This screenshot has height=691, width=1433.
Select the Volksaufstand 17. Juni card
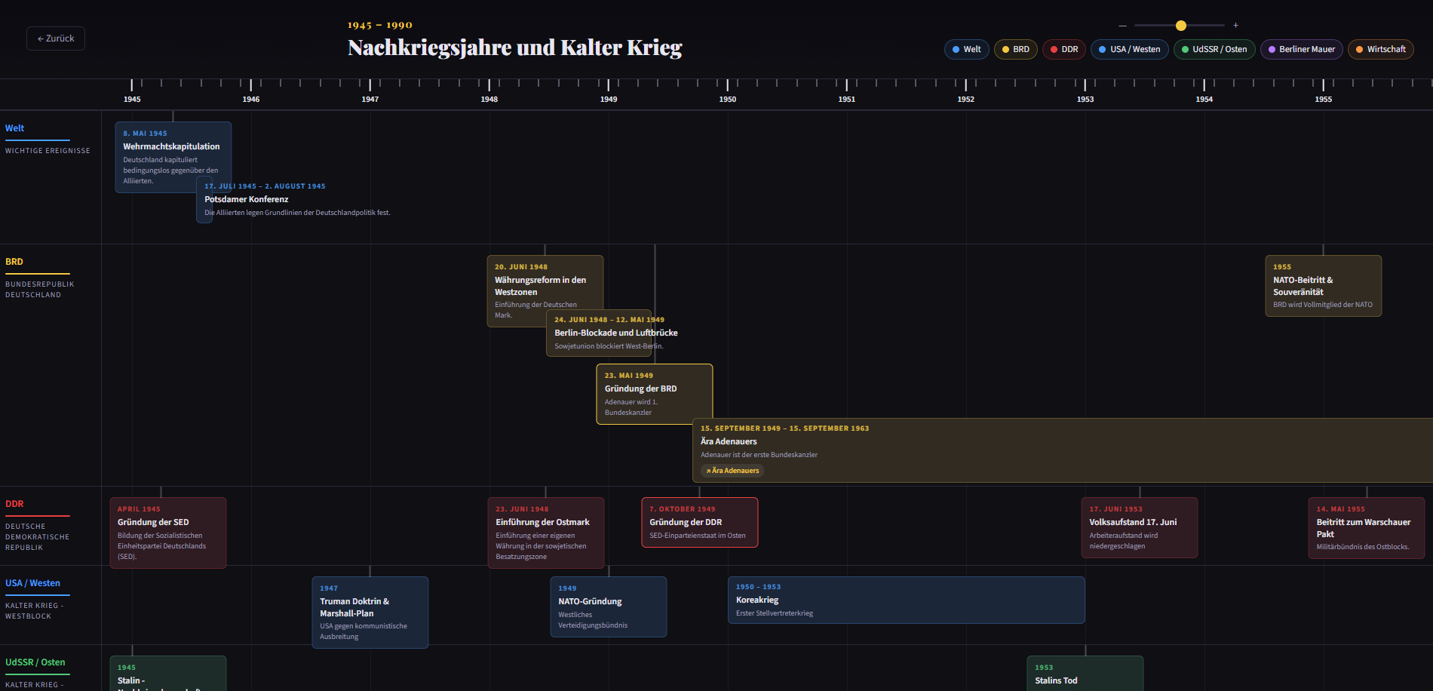point(1140,527)
